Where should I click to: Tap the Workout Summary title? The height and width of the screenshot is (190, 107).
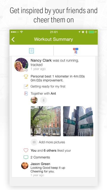[x=53, y=39]
